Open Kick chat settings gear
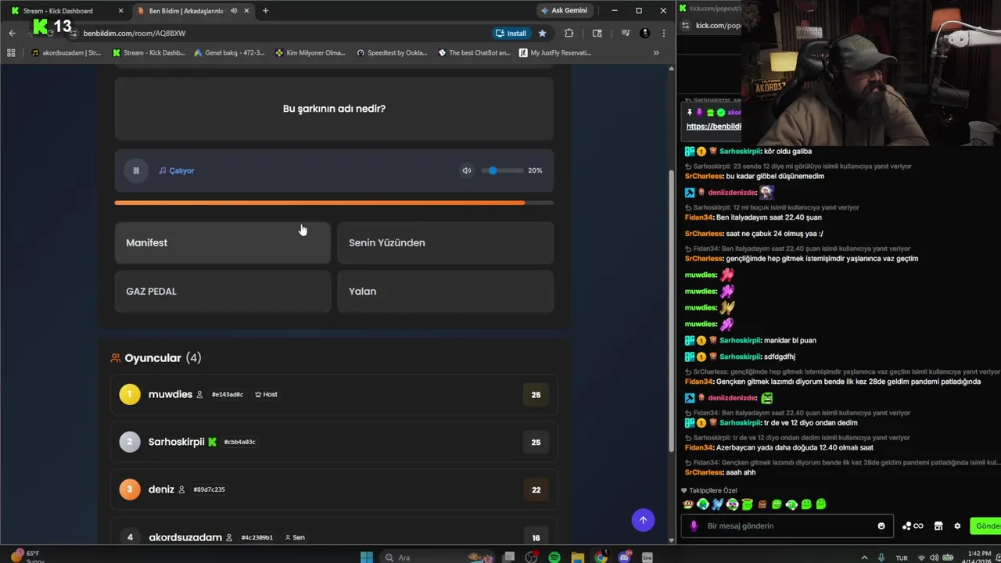This screenshot has width=1001, height=563. tap(957, 525)
